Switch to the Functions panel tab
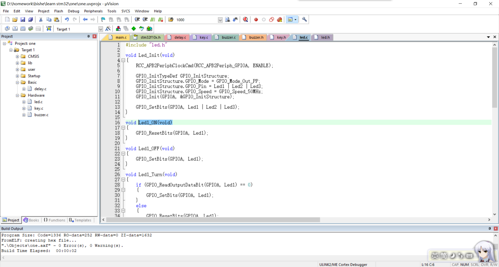 54,220
